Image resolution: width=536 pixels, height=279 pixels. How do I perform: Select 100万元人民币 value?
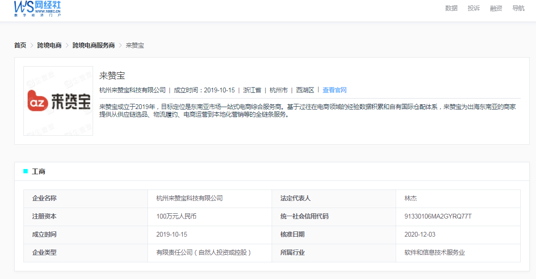pos(177,217)
